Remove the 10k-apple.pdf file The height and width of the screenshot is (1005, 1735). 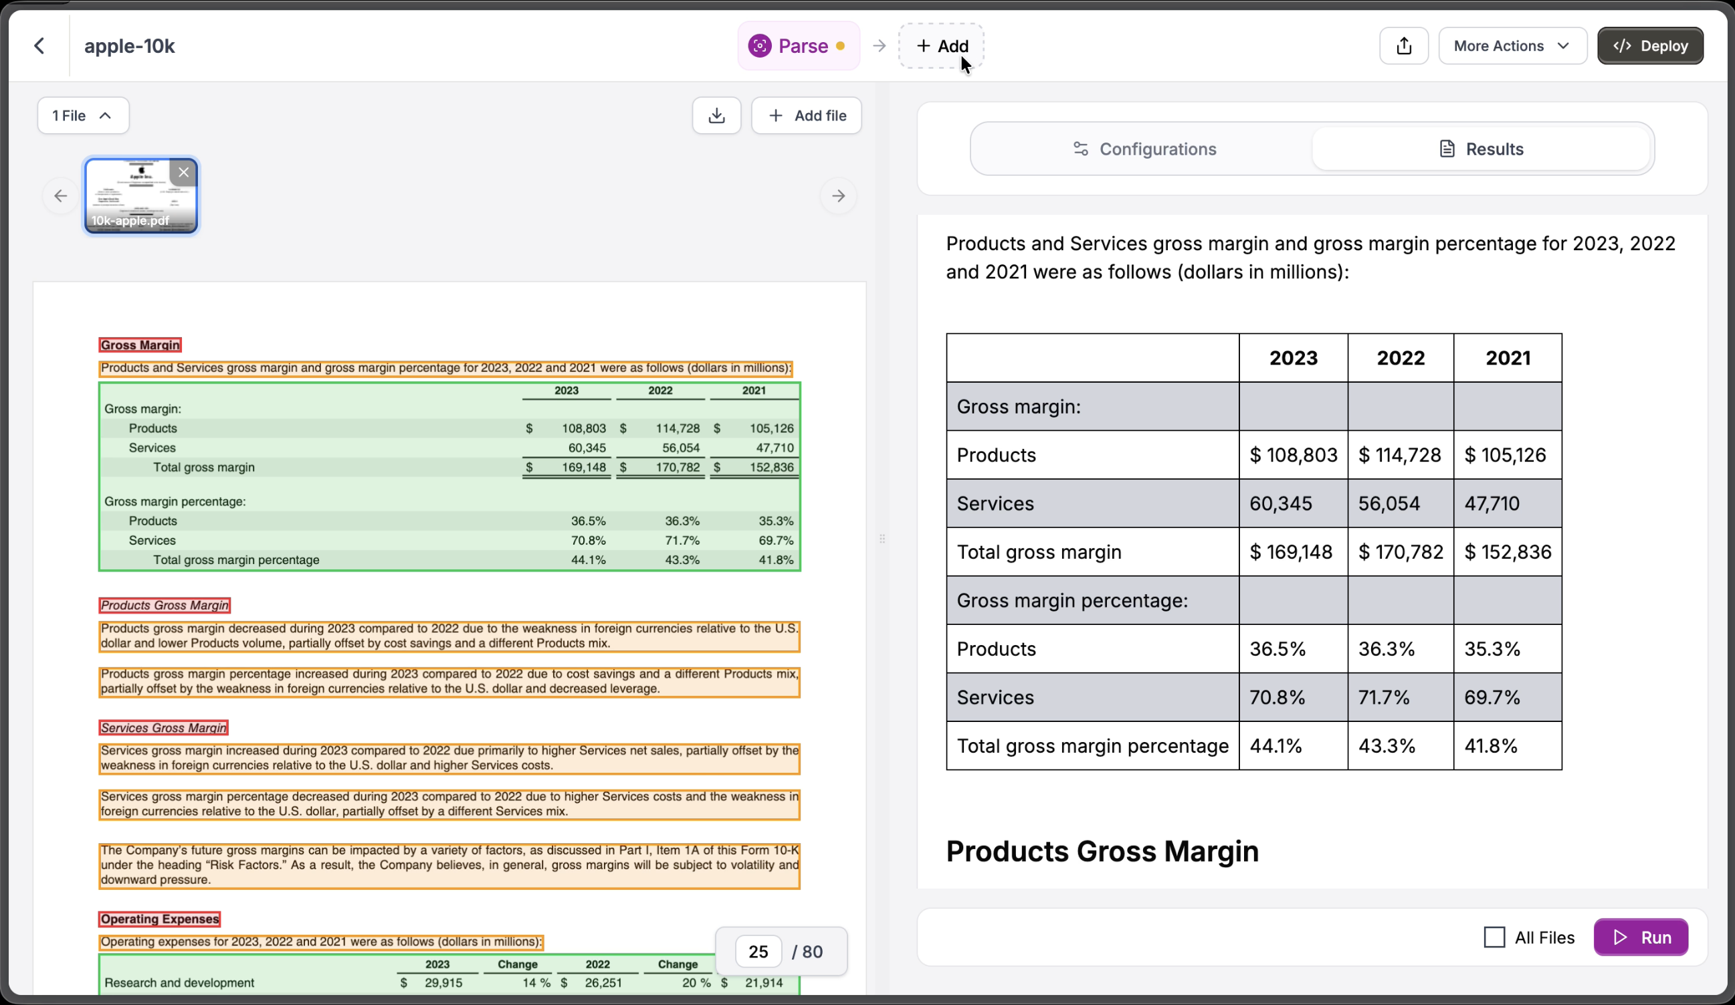coord(183,172)
